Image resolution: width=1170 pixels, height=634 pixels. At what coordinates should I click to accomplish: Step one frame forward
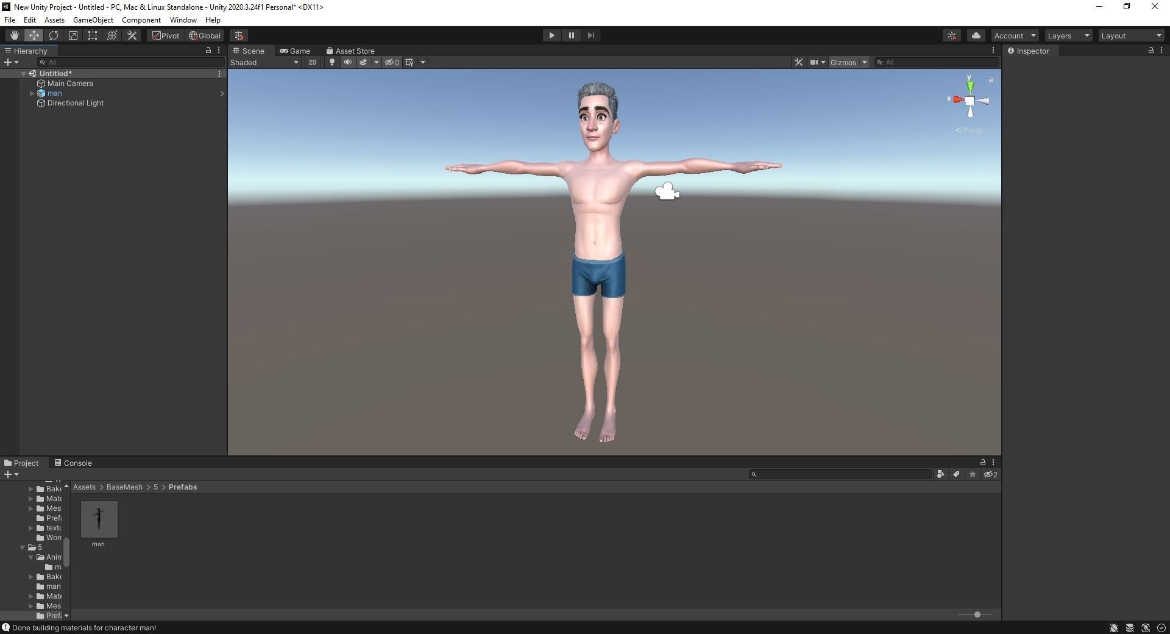point(590,35)
